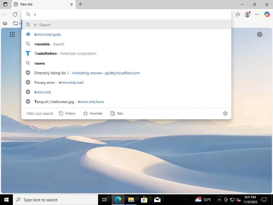Open address bar suggestion settings gear
This screenshot has width=273, height=205.
pyautogui.click(x=225, y=113)
